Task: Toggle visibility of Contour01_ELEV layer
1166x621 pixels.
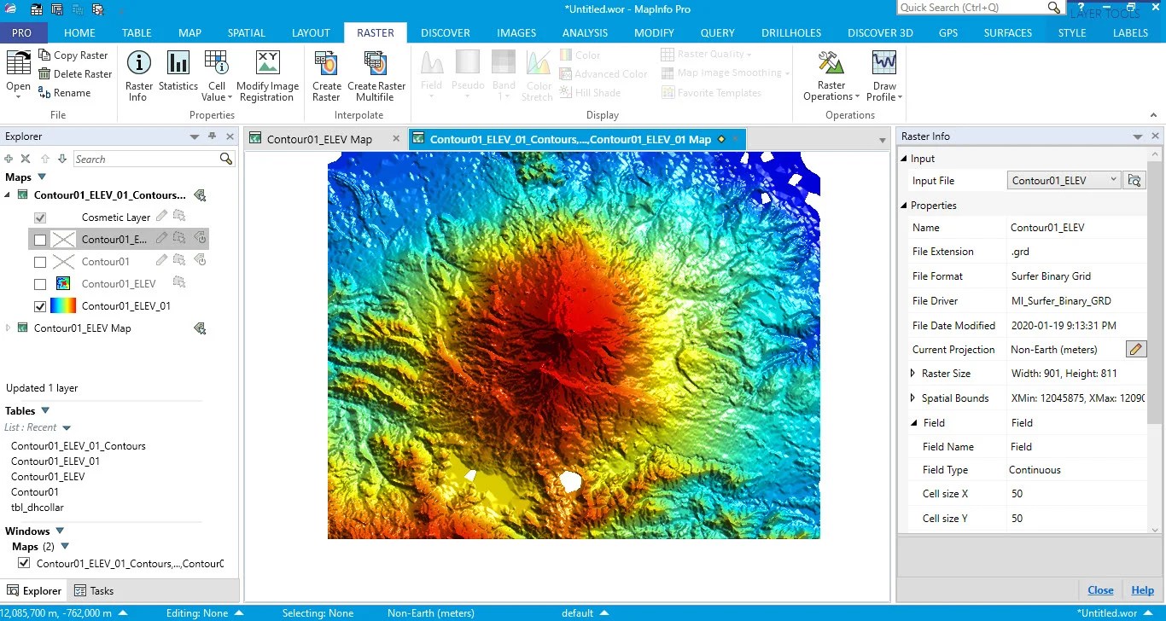Action: point(39,283)
